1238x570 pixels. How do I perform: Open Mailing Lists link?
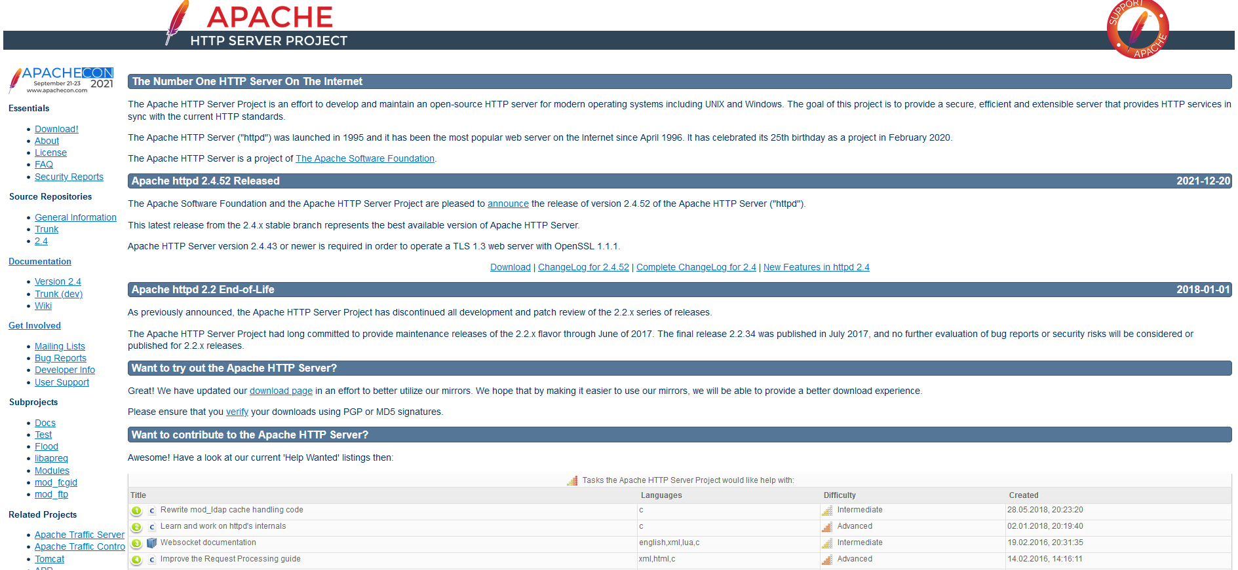(60, 346)
